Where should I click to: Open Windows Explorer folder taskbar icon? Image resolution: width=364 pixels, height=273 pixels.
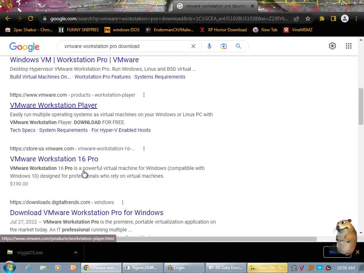(x=43, y=268)
